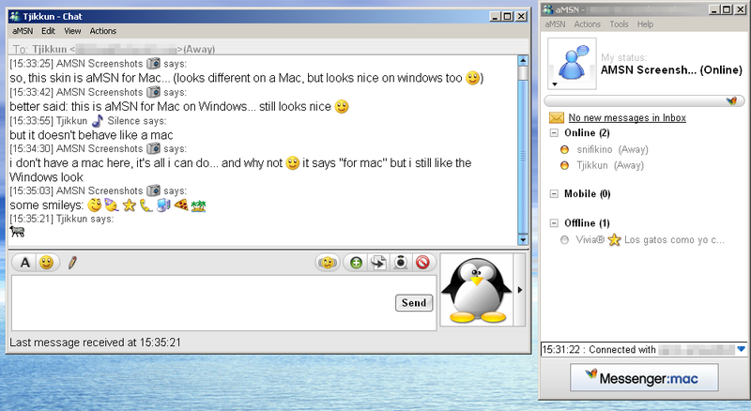Select the pencil handwriting tool

point(71,263)
